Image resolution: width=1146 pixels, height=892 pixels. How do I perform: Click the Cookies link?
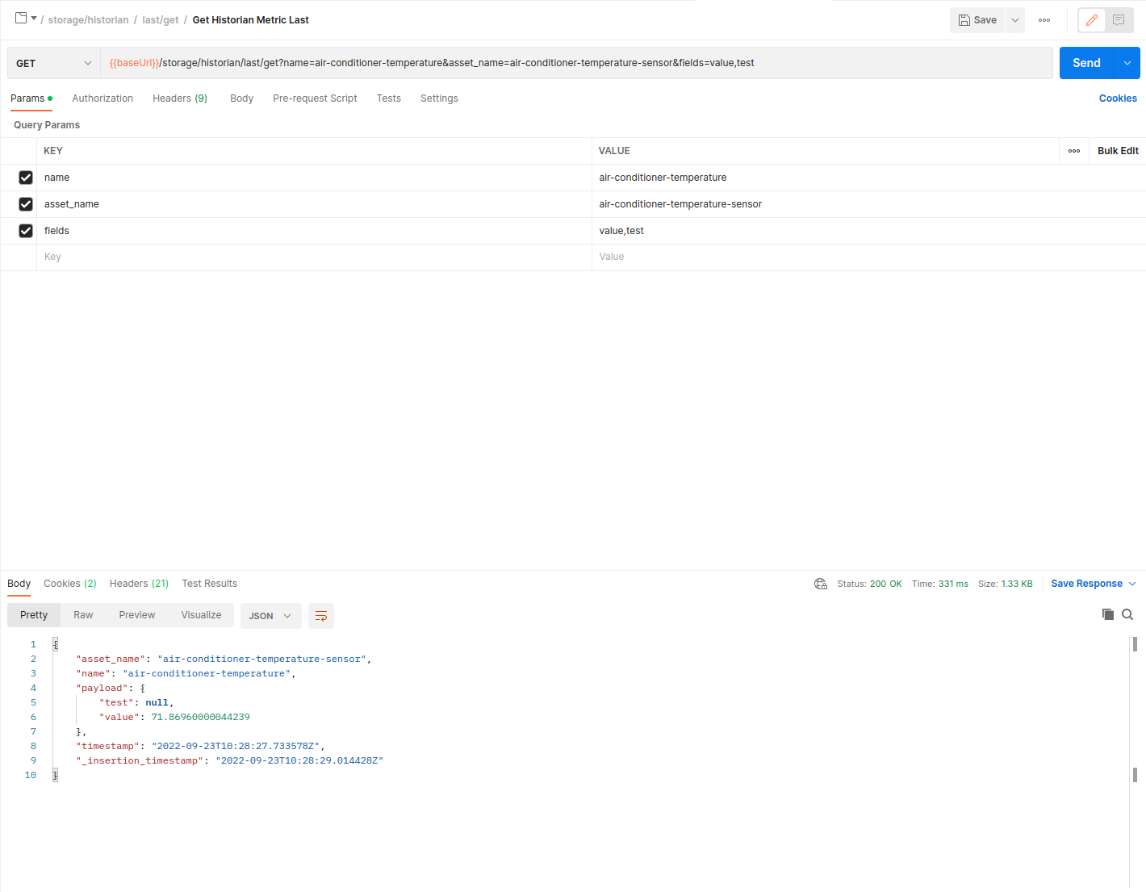[1118, 98]
